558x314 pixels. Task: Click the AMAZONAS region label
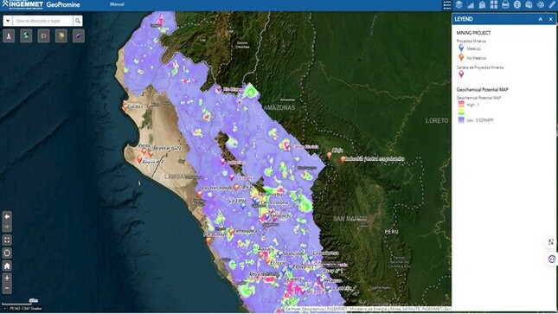point(279,107)
